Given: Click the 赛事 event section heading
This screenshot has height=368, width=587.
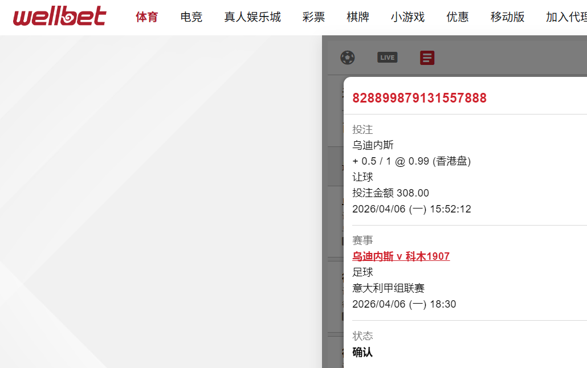Looking at the screenshot, I should click(362, 240).
